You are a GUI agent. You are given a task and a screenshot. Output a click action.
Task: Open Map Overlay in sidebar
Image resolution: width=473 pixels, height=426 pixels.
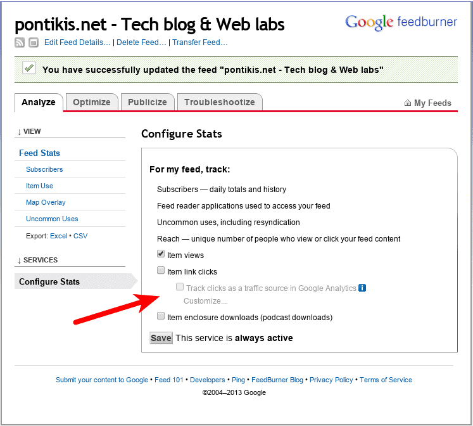tap(46, 202)
